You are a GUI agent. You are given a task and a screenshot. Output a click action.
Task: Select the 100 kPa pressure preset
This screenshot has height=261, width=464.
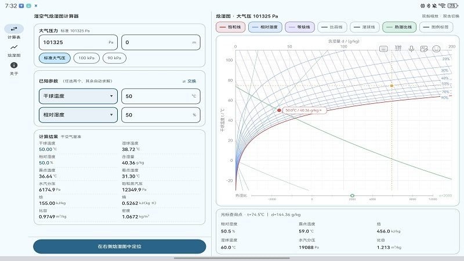pyautogui.click(x=86, y=58)
